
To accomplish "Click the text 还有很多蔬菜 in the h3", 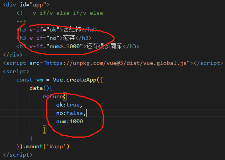I will point(104,46).
